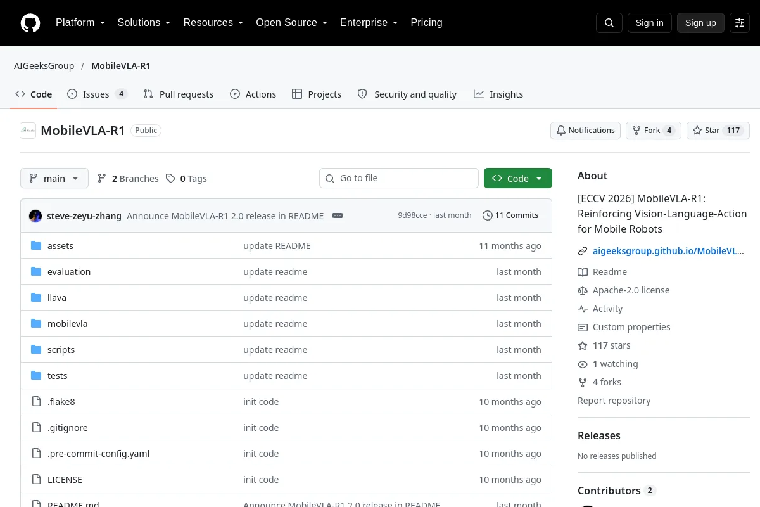The width and height of the screenshot is (760, 507).
Task: Open the green Code dropdown button
Action: click(x=518, y=179)
